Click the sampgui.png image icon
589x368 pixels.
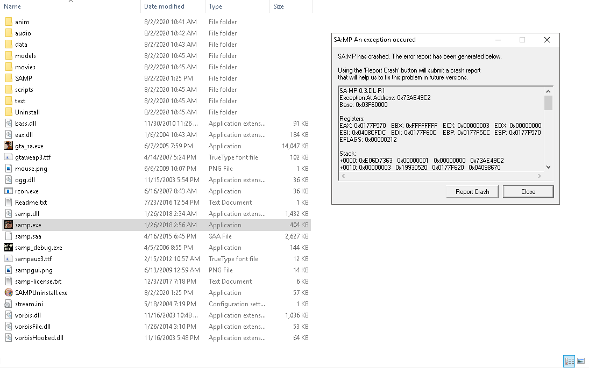pos(9,270)
